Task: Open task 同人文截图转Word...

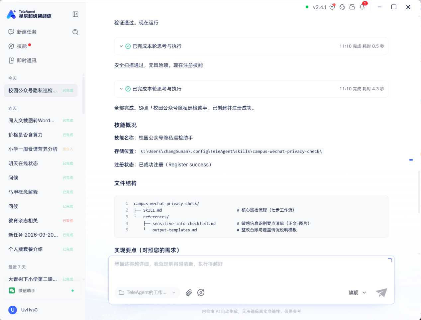Action: pos(41,121)
